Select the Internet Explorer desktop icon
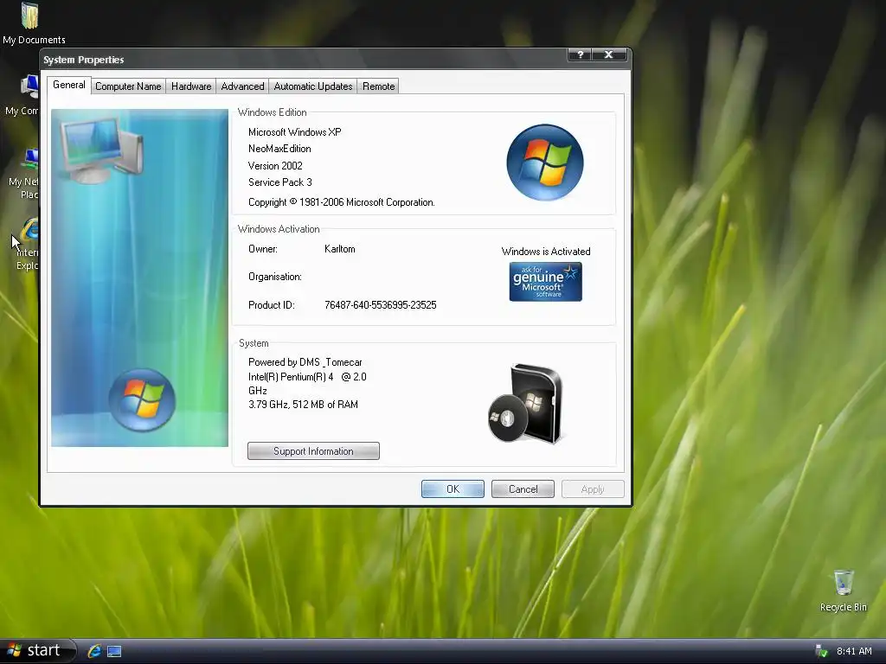Image resolution: width=886 pixels, height=664 pixels. click(x=27, y=244)
